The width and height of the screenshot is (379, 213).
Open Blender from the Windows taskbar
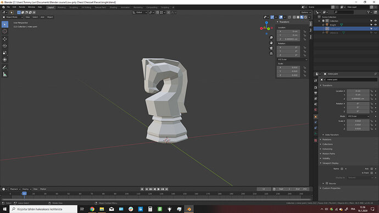pyautogui.click(x=189, y=209)
